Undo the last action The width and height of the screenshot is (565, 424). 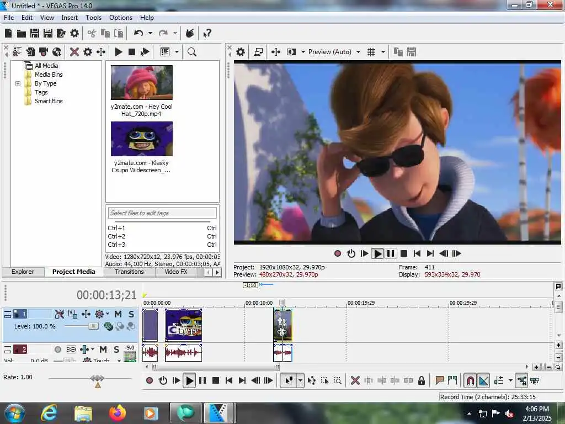[138, 33]
